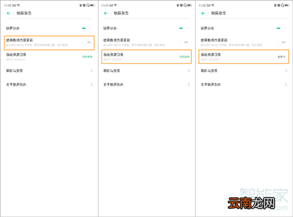The width and height of the screenshot is (293, 217).
Task: Tap the battery icon in the middle screenshot status bar
Action: 189,5
